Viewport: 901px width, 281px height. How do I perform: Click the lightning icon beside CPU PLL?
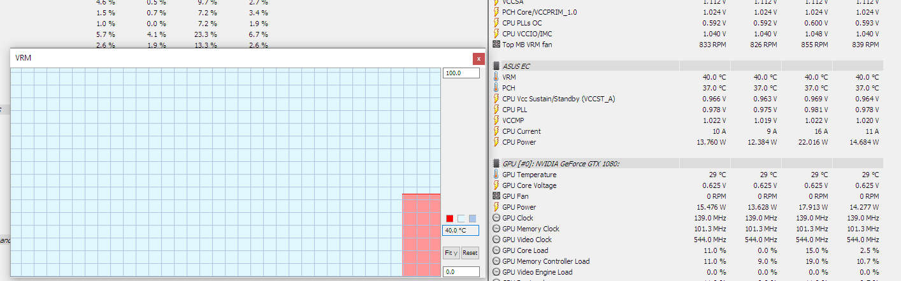(x=496, y=110)
